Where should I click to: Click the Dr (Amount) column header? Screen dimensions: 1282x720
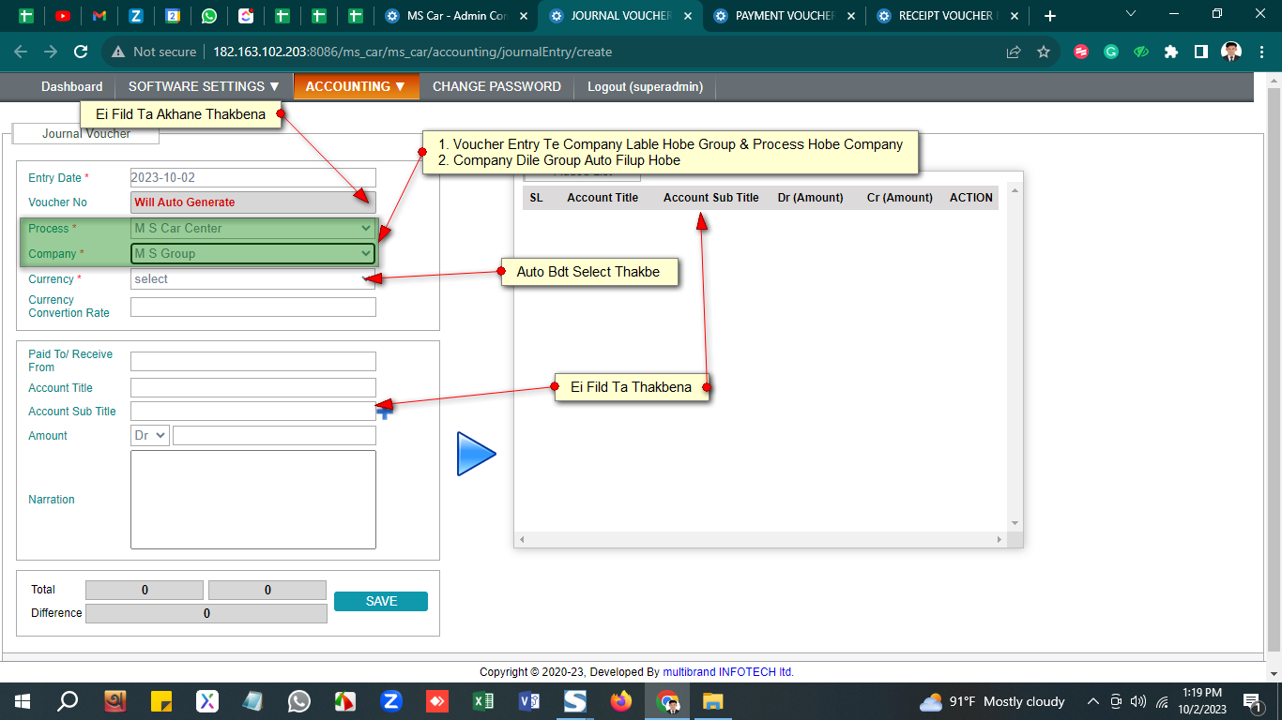(811, 198)
